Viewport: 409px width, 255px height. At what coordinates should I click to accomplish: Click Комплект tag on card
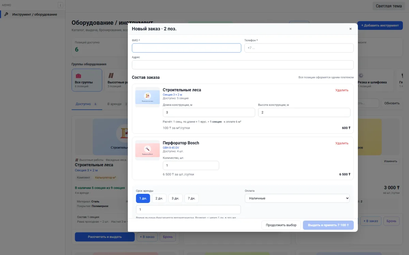pyautogui.click(x=84, y=177)
